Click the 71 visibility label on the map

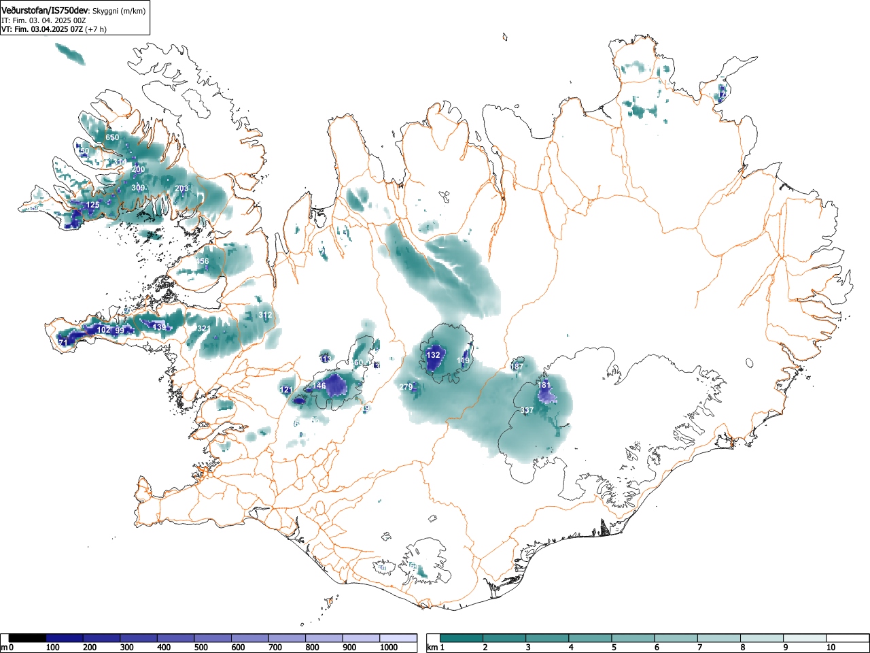[63, 343]
